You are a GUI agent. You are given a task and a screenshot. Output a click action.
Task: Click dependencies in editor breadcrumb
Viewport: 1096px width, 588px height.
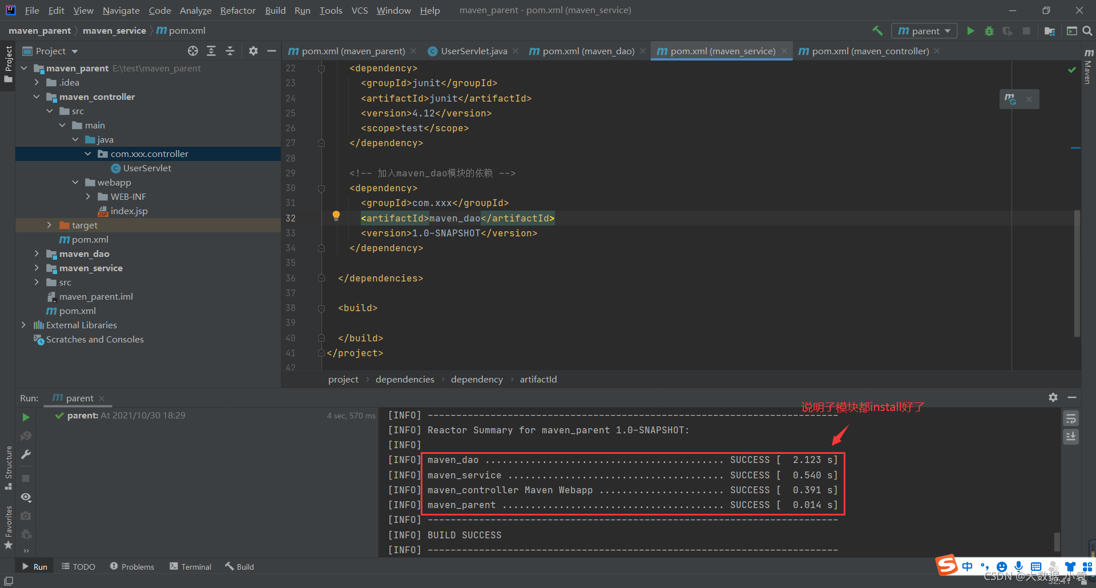(x=405, y=379)
